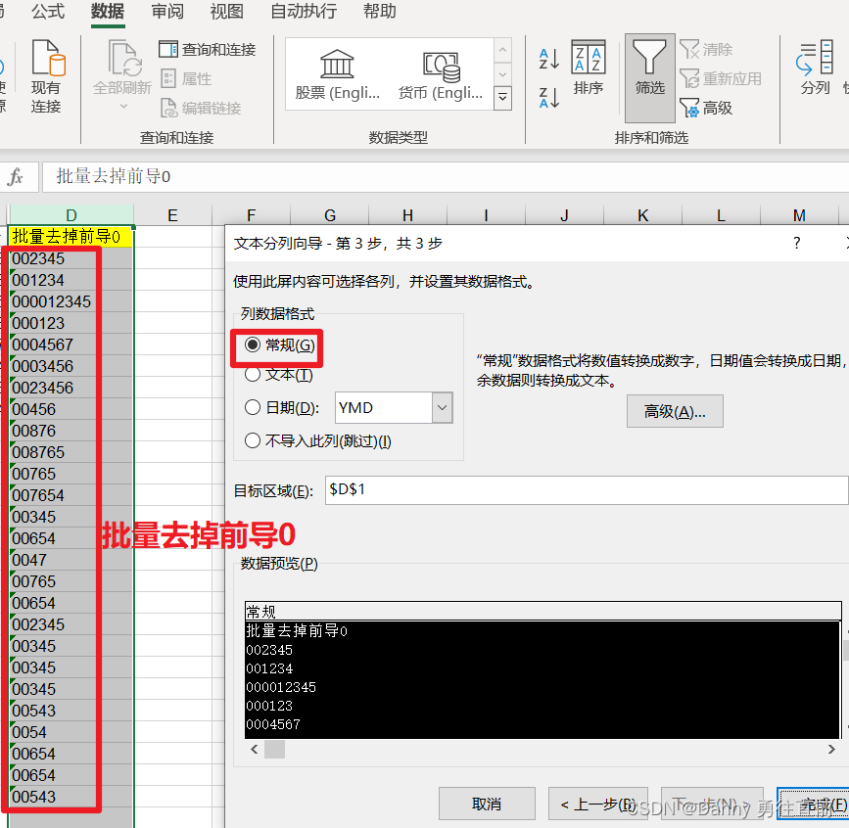Click the cell containing 0054
This screenshot has height=828, width=849.
71,732
